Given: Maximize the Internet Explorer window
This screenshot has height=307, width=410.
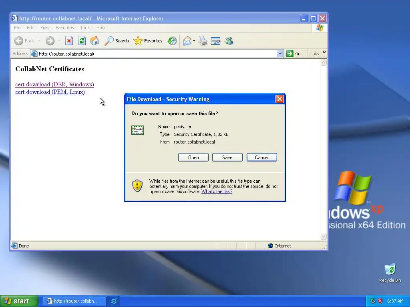Looking at the screenshot, I should tap(313, 18).
